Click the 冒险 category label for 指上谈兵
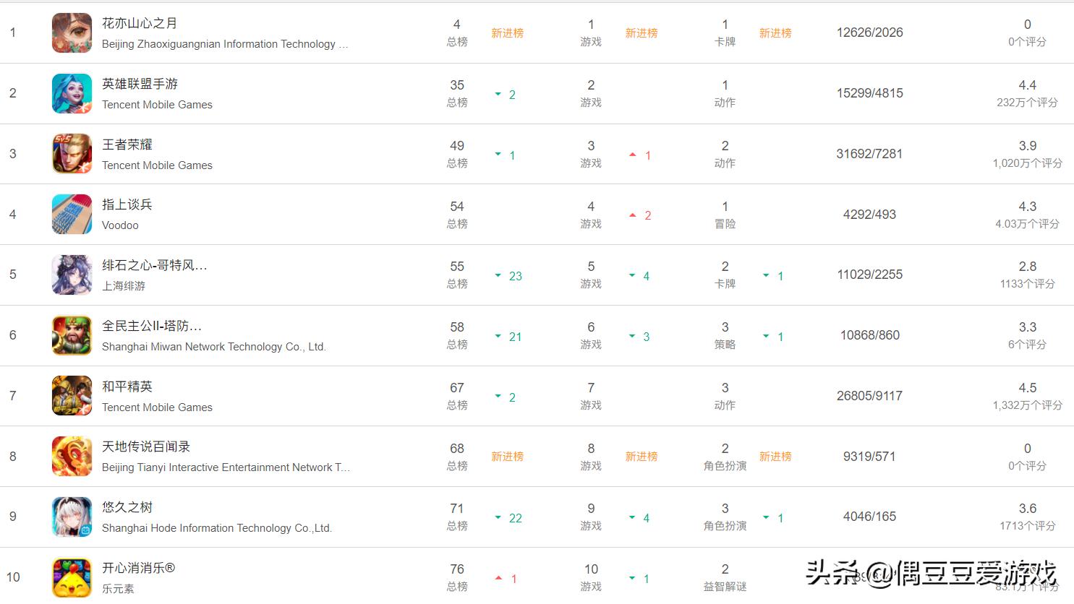The image size is (1074, 604). coord(725,224)
